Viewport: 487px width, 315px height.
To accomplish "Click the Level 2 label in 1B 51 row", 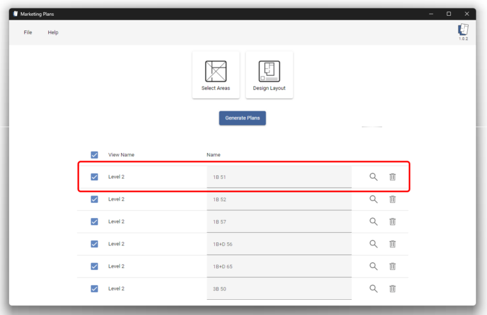I will [x=116, y=177].
